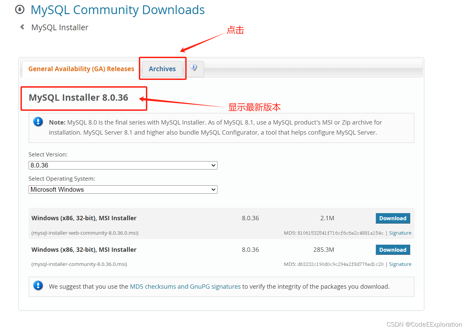Switch to the Archives tab
The width and height of the screenshot is (467, 331).
point(162,69)
